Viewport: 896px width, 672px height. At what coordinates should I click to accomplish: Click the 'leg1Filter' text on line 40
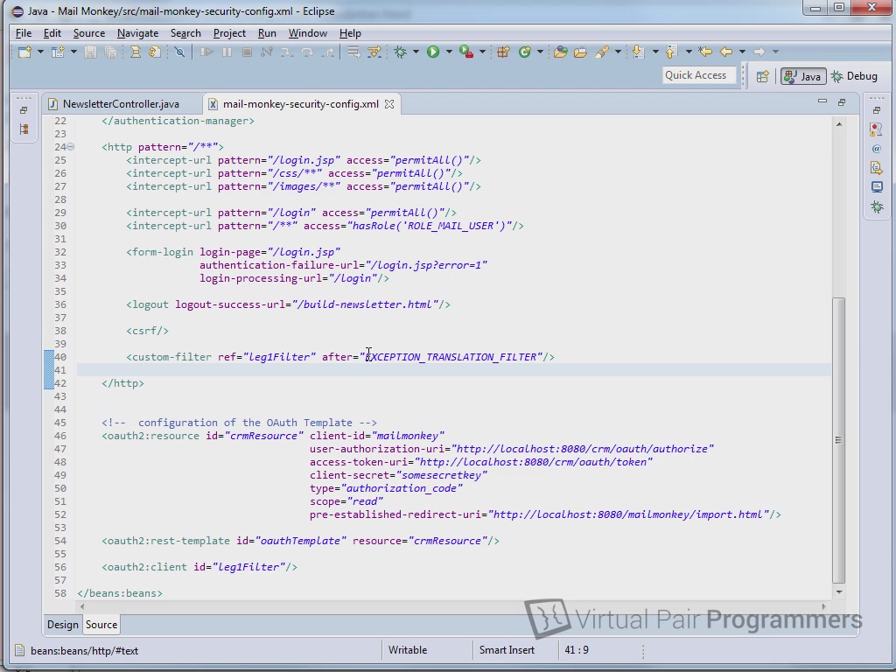(x=280, y=357)
